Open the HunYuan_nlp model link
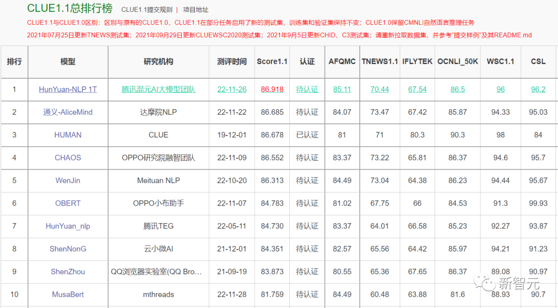This screenshot has height=308, width=558. (68, 226)
